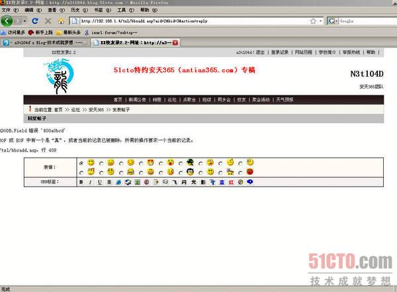The image size is (397, 292).
Task: Click the blue speech bubble UBB icon
Action: (x=250, y=182)
